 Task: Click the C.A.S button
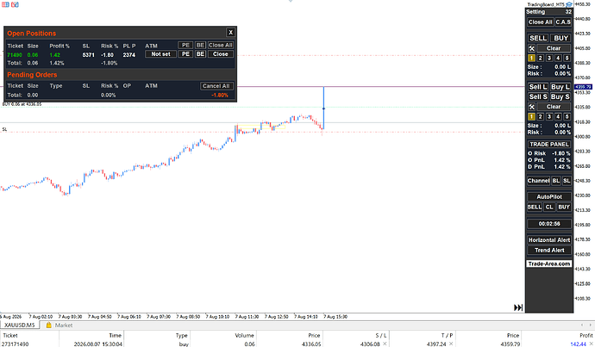pyautogui.click(x=563, y=22)
